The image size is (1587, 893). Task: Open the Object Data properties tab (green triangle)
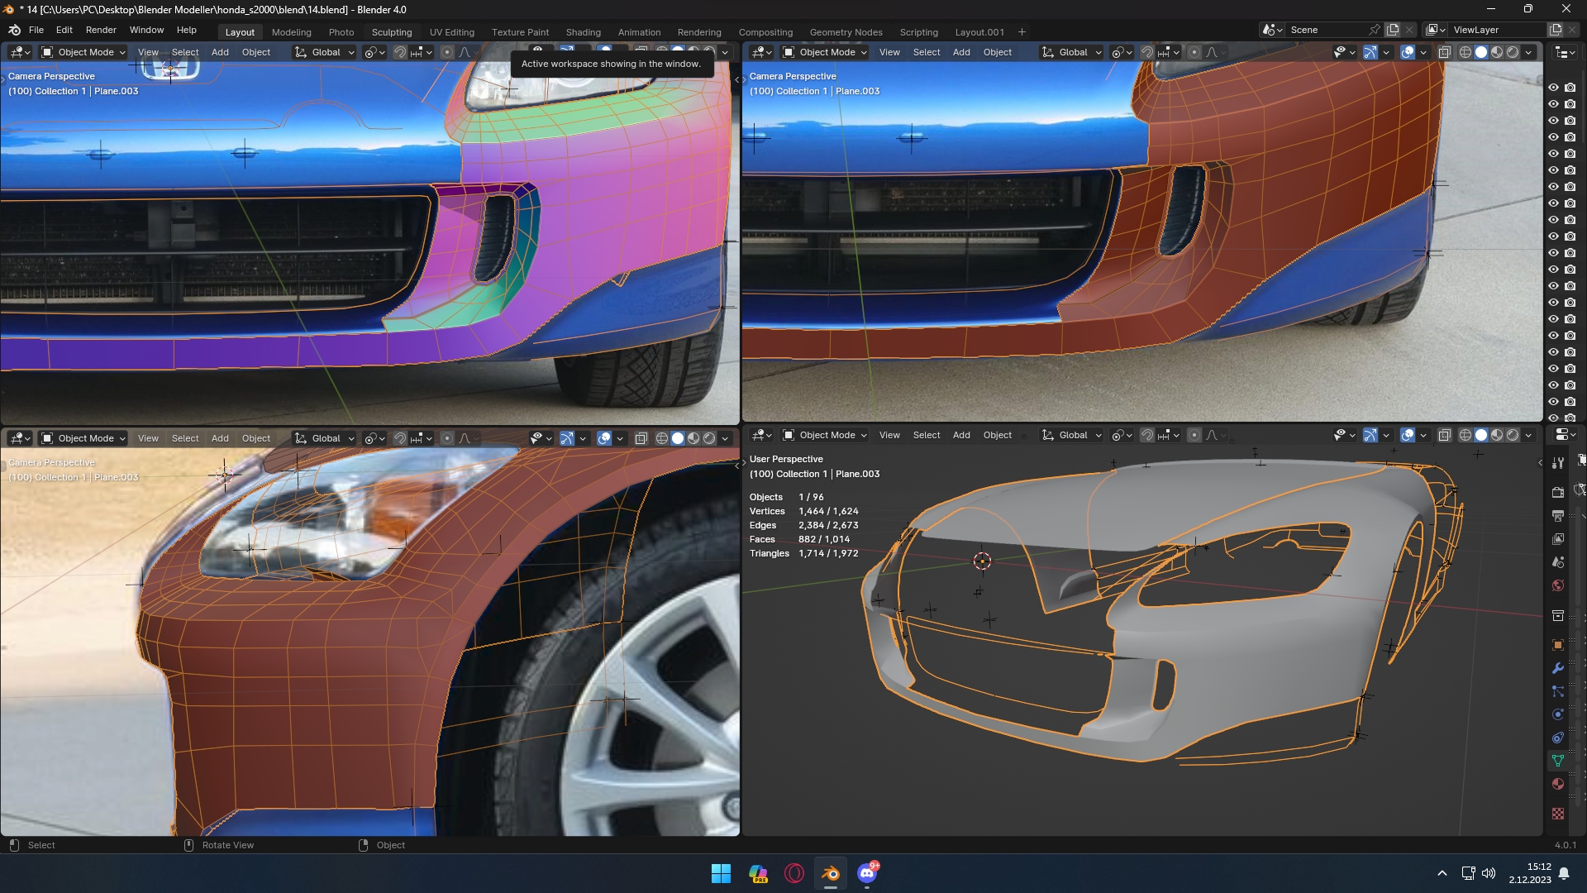click(x=1558, y=761)
